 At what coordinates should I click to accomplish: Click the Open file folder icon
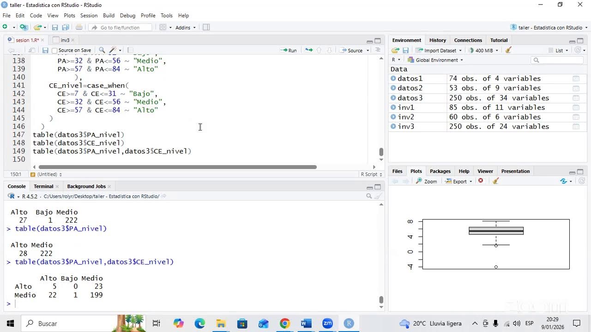click(x=38, y=27)
